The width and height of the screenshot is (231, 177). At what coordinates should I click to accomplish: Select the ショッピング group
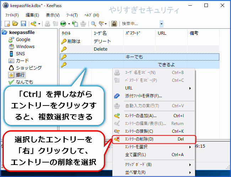tap(29, 68)
